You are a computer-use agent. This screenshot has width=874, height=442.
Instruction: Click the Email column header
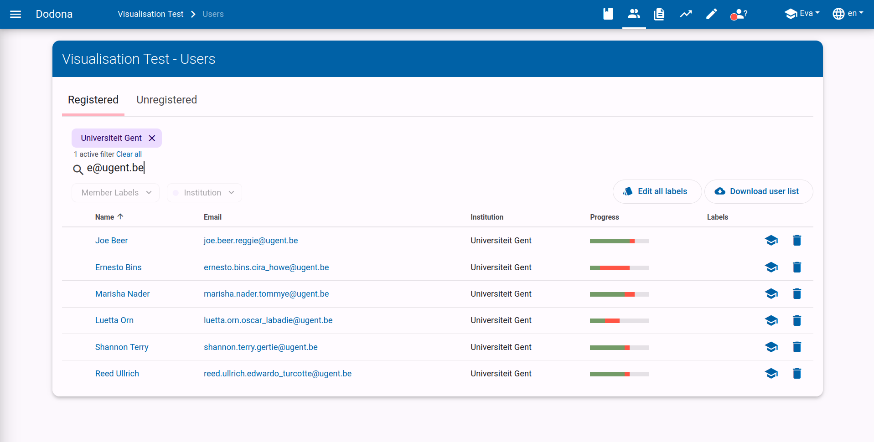click(212, 217)
